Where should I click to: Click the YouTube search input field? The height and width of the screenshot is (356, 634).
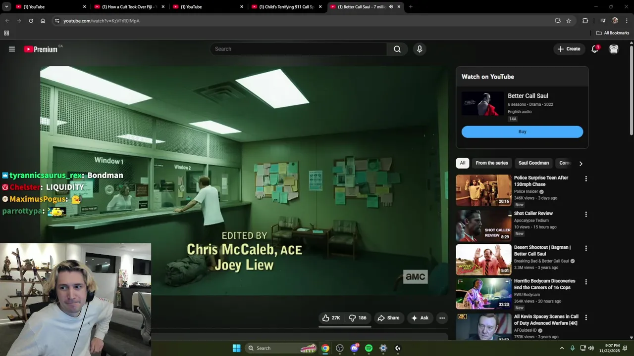[299, 49]
